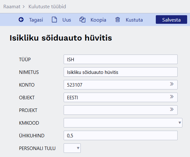Screen dimensions: 190x157
Task: Select the Tagasi toolbar label
Action: click(x=36, y=20)
